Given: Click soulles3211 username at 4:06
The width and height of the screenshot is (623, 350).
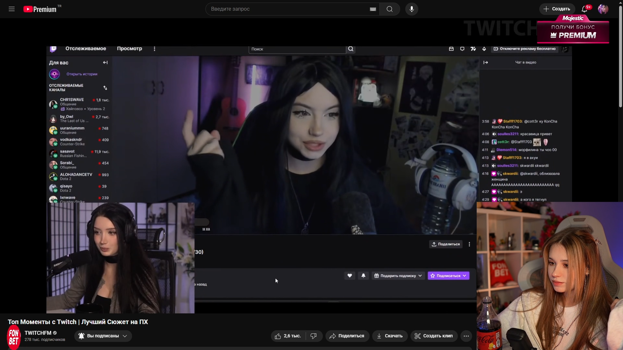Looking at the screenshot, I should (508, 134).
